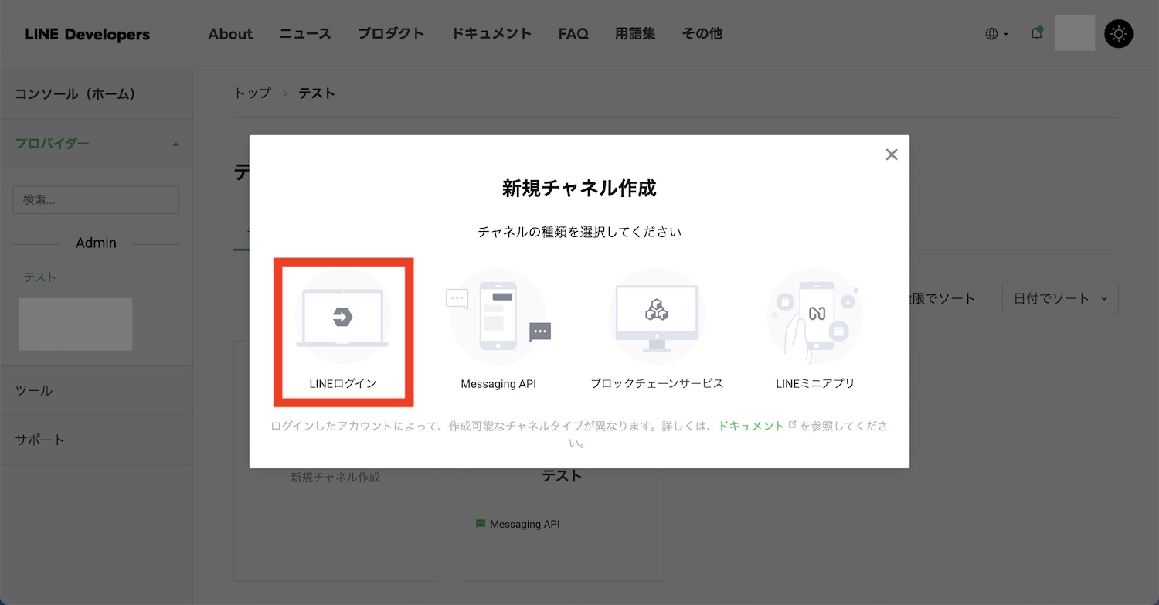Select the LINEログイン channel type icon

point(342,317)
